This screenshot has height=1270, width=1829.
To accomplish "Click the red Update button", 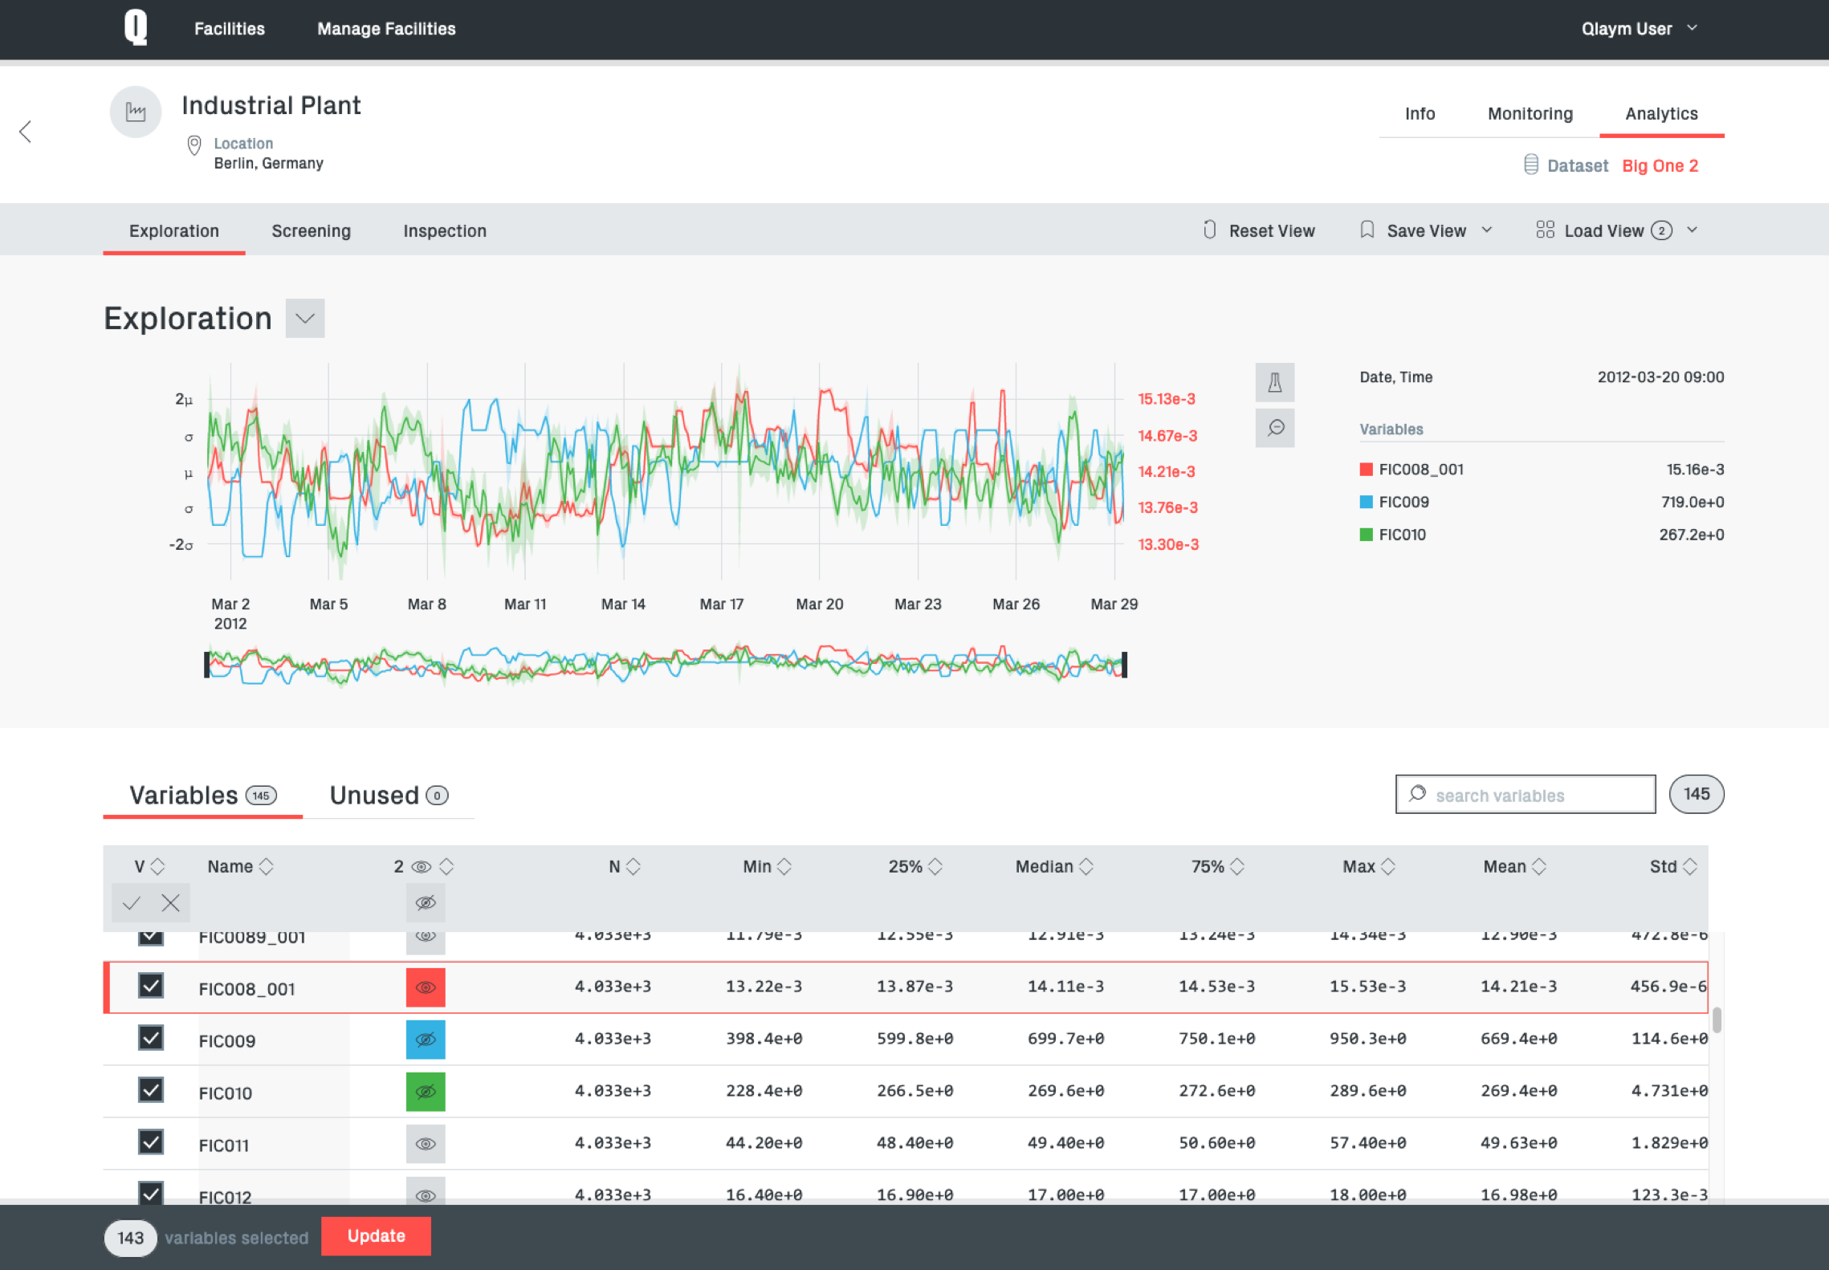I will [x=376, y=1236].
